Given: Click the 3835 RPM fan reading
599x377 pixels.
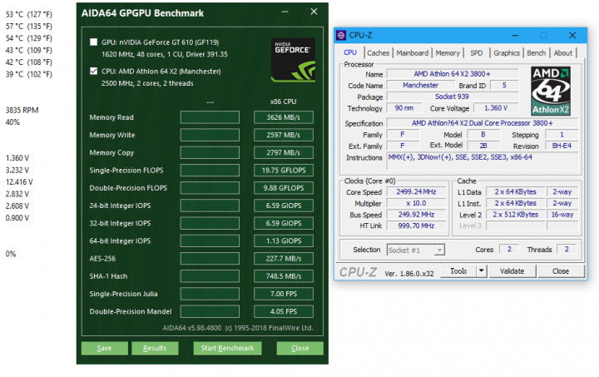Looking at the screenshot, I should click(22, 111).
